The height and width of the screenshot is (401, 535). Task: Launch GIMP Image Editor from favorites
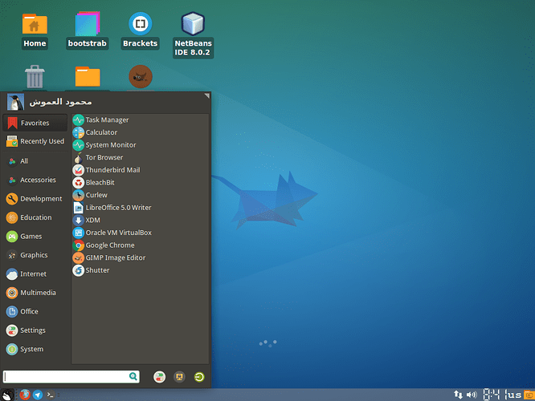[140, 258]
